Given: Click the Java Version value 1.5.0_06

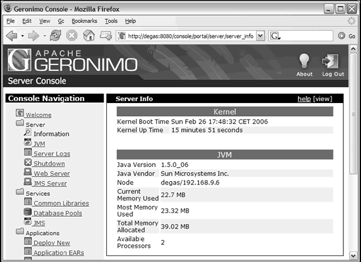Looking at the screenshot, I should (175, 165).
